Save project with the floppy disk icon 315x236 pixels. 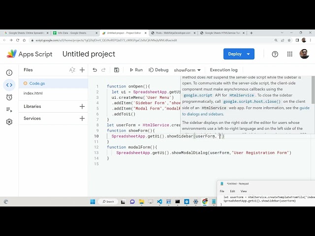point(117,70)
